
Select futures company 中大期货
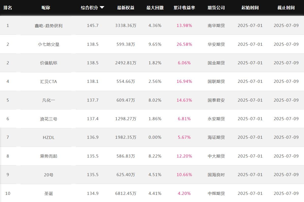tap(216, 156)
